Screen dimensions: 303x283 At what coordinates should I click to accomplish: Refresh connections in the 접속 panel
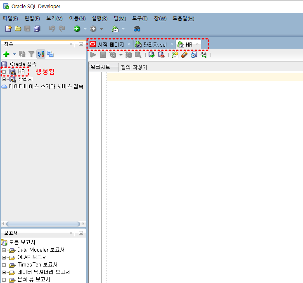click(22, 54)
